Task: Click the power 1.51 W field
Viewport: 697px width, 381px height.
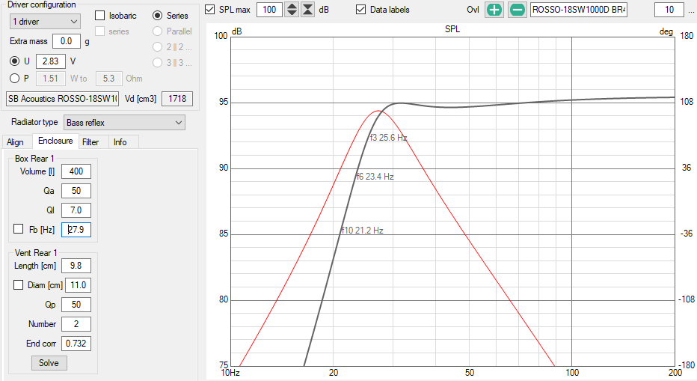Action: (51, 79)
